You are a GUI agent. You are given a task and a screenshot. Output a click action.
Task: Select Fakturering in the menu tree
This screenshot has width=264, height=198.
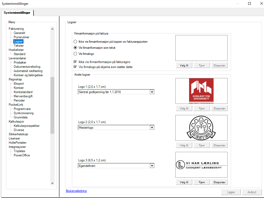16,29
